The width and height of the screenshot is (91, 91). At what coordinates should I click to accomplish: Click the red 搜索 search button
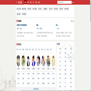coord(73,3)
